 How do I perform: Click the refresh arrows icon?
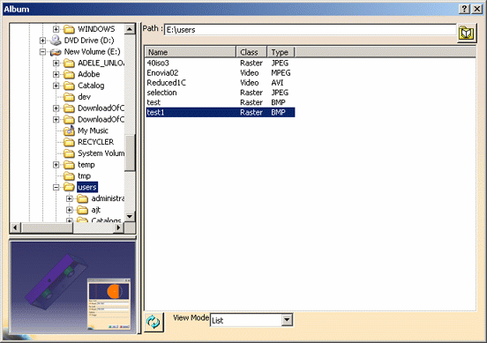(x=154, y=322)
